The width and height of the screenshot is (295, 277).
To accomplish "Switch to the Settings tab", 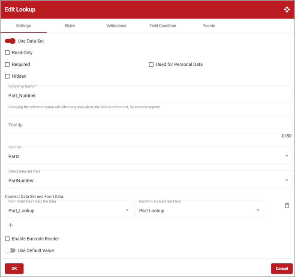I will (x=24, y=26).
